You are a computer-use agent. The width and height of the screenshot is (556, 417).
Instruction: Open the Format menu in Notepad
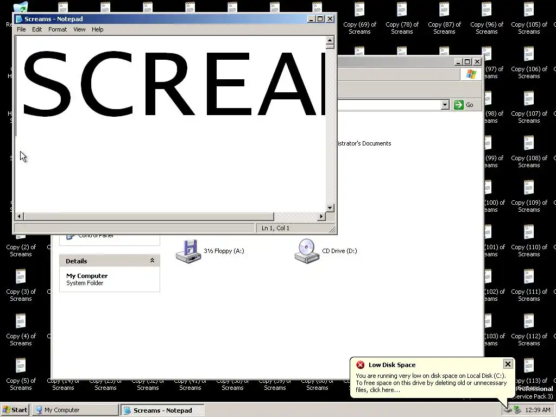pos(58,29)
